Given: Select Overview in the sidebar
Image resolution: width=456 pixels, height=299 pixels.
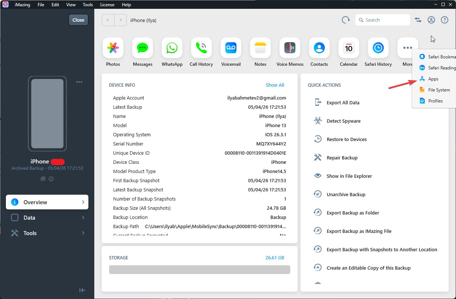Looking at the screenshot, I should [x=47, y=202].
